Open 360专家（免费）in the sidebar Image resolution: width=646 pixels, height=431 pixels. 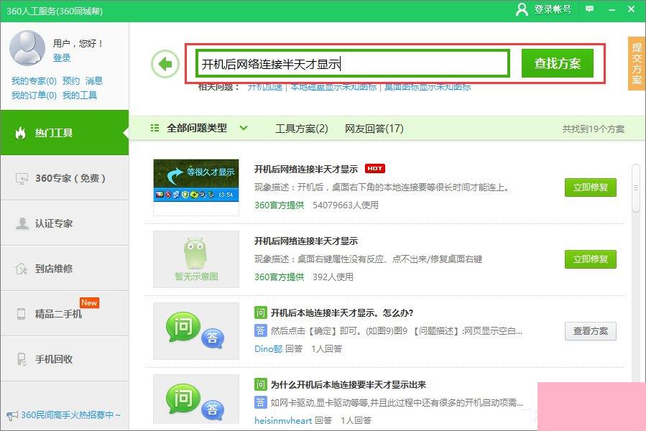[65, 178]
